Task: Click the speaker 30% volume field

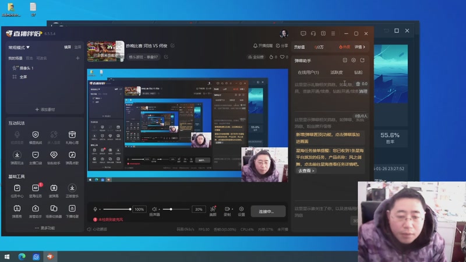Action: [x=199, y=210]
